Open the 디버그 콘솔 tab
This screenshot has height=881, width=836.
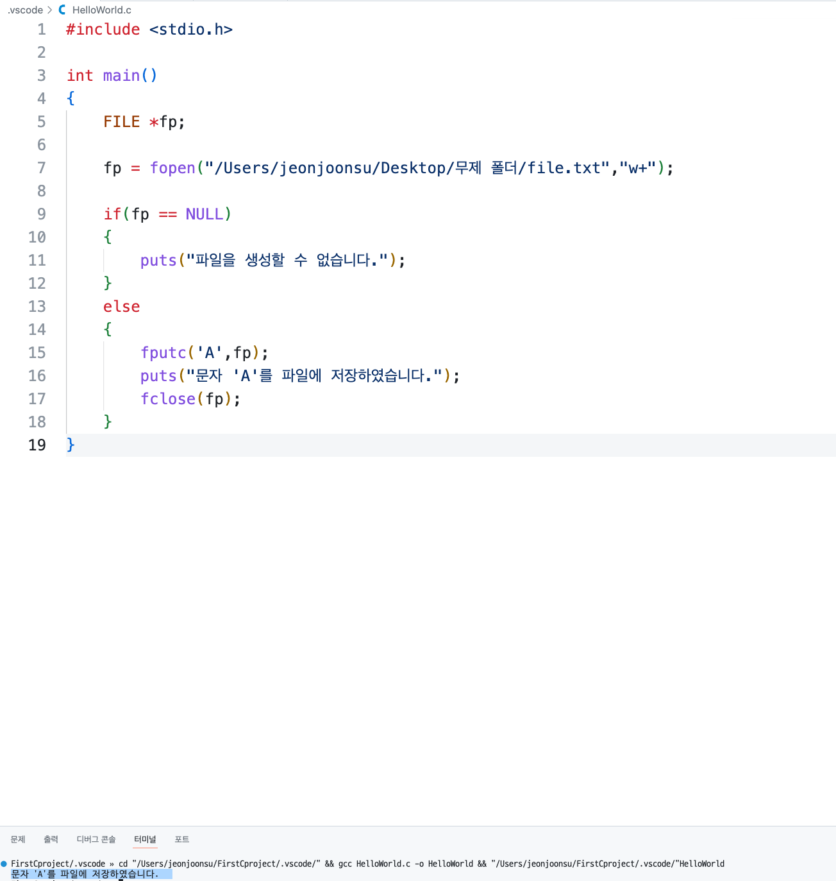click(96, 839)
